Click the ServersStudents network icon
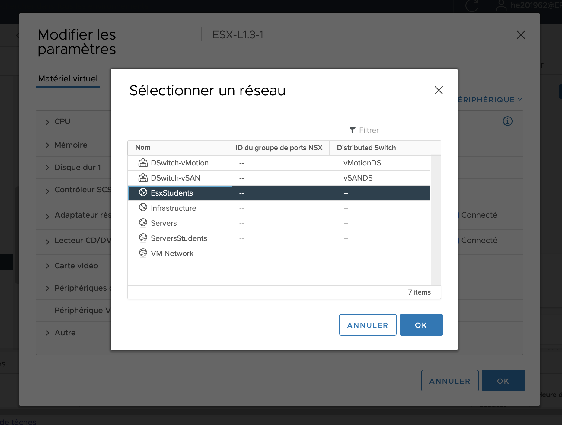 143,238
